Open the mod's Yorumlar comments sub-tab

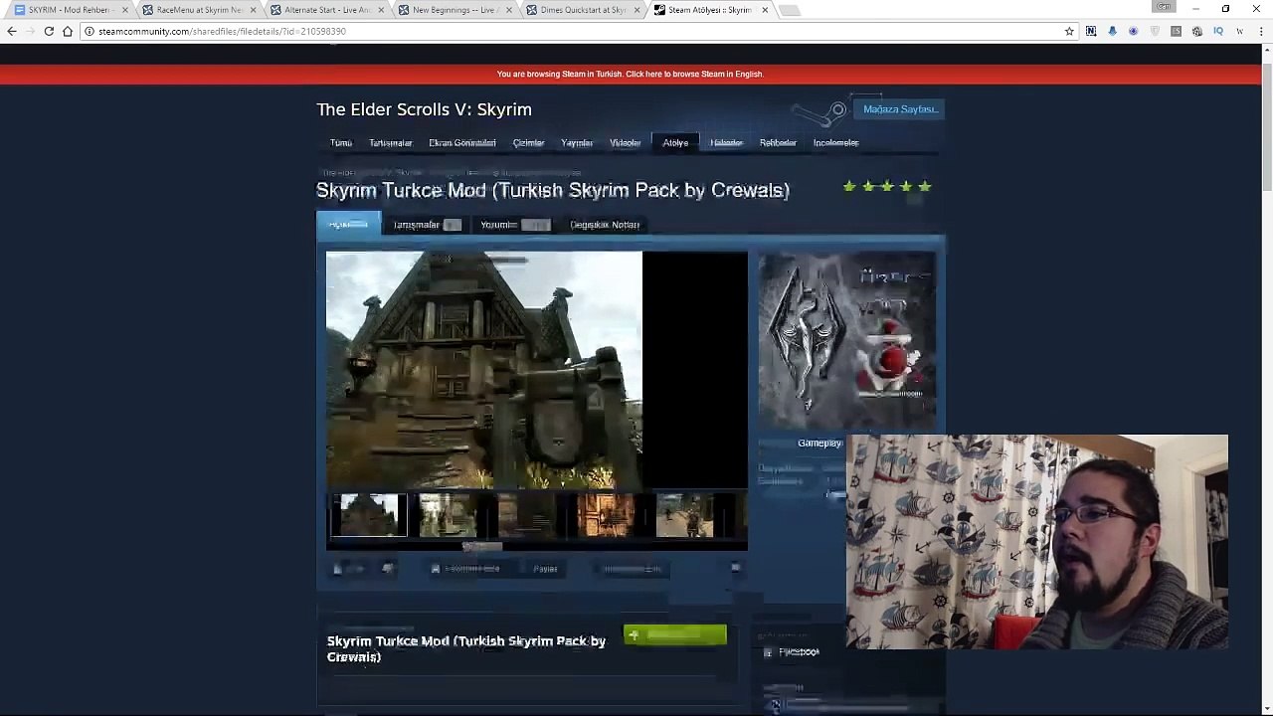click(514, 225)
